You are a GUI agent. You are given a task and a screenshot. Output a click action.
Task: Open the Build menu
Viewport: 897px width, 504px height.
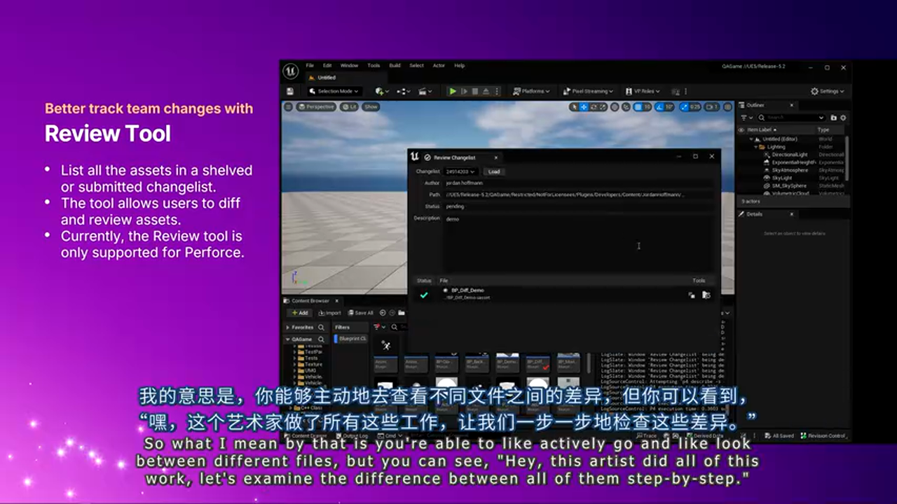tap(395, 66)
